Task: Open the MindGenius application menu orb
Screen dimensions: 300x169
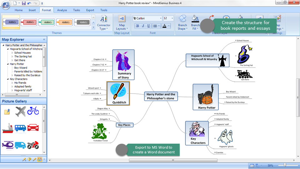Action: click(x=6, y=5)
